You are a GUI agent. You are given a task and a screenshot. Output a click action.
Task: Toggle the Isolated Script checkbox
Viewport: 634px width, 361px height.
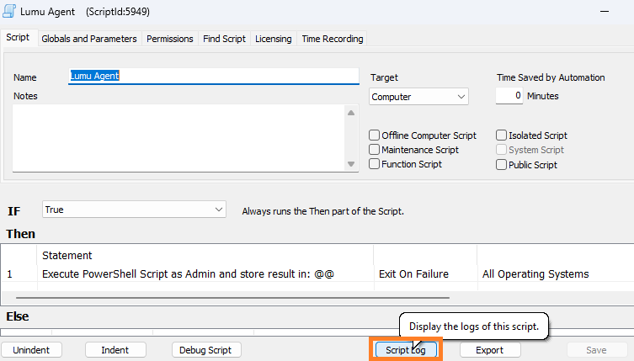(x=502, y=135)
